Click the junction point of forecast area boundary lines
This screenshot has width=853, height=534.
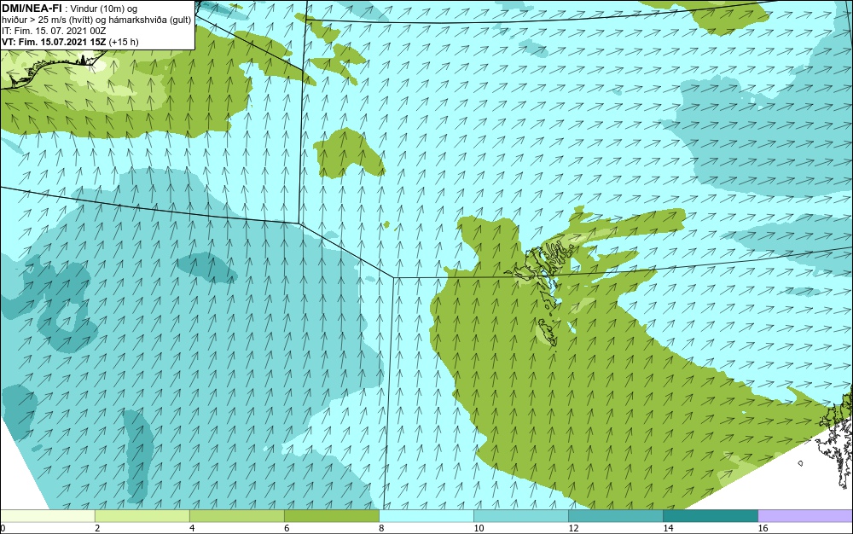pos(394,277)
